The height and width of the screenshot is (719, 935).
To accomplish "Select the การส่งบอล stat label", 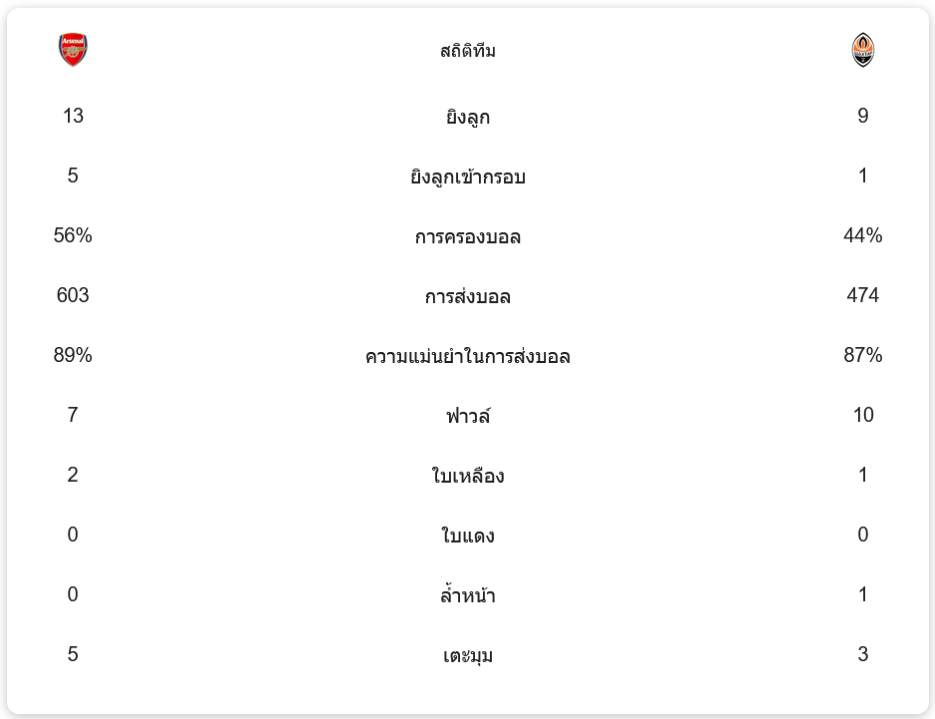I will coord(468,296).
